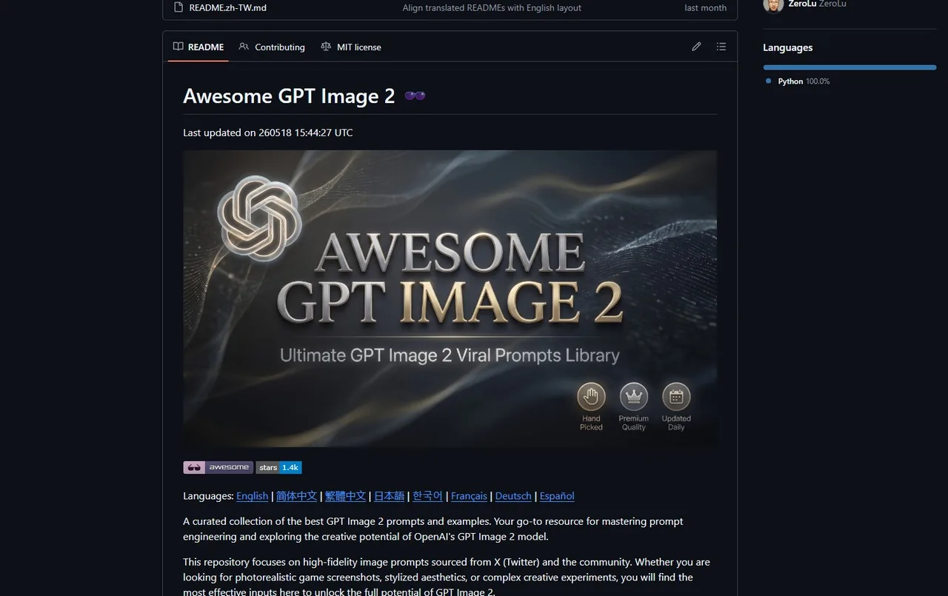Click the book icon on README tab
Screen dimensions: 948x596
point(178,47)
